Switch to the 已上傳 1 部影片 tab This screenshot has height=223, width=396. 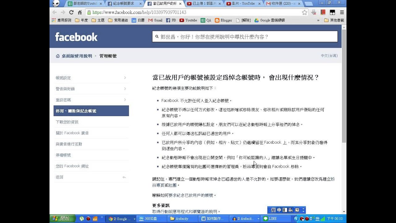204,4
